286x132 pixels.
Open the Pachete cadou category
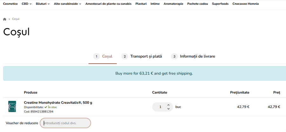(197, 4)
